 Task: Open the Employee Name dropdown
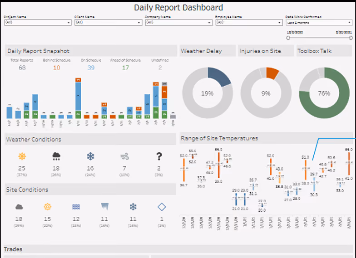(x=249, y=23)
